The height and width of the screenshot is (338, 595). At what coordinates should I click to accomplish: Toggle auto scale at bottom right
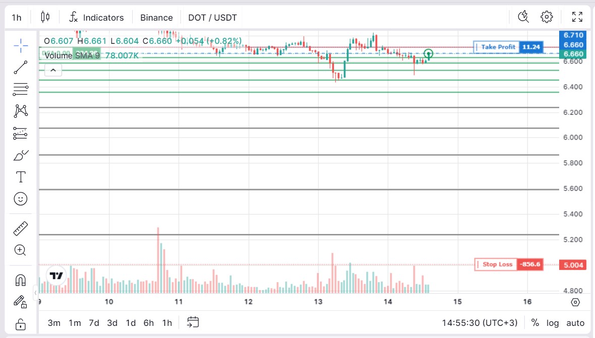(575, 323)
